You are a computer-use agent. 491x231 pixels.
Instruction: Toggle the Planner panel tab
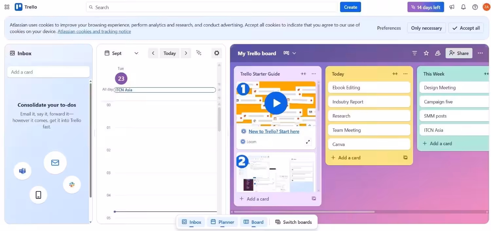click(222, 222)
